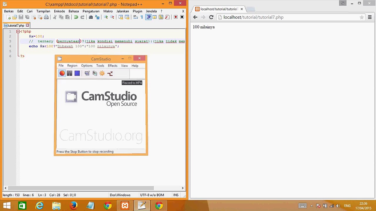The height and width of the screenshot is (211, 376).
Task: Redo last edit in Notepad++
Action: [82, 17]
